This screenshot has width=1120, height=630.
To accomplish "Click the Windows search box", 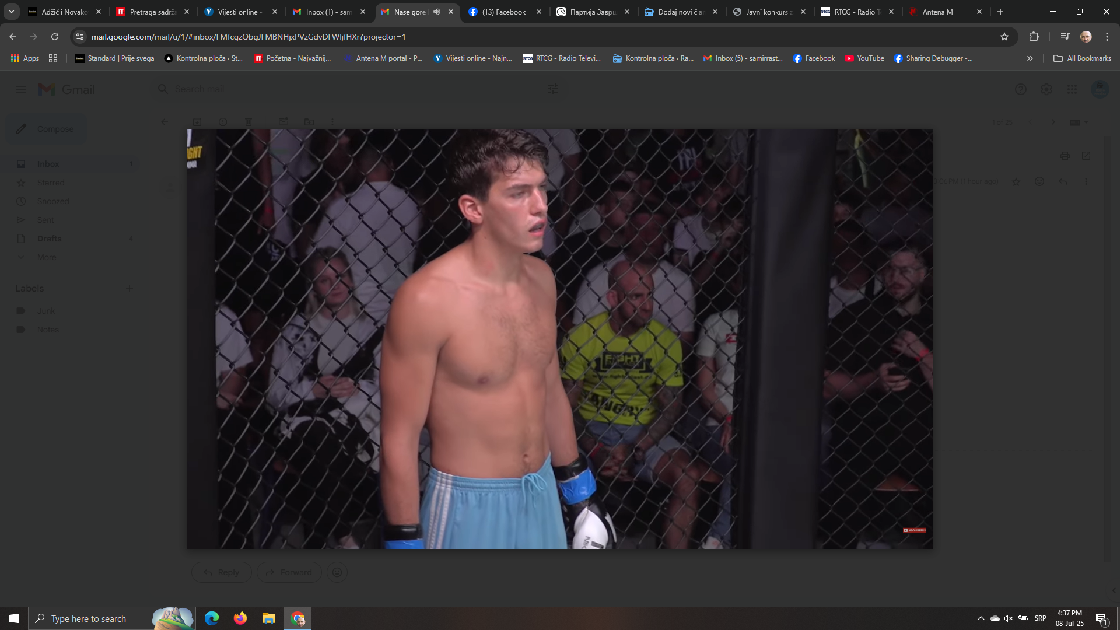I will [112, 618].
